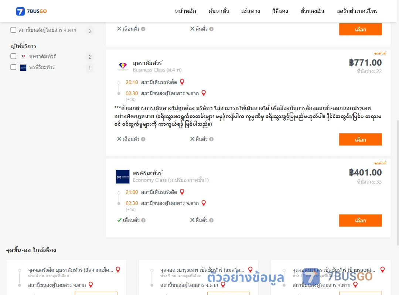Click คืนตั๋ว info icon on บุษราคัมทัวร์ card
The image size is (399, 295).
coord(211,139)
